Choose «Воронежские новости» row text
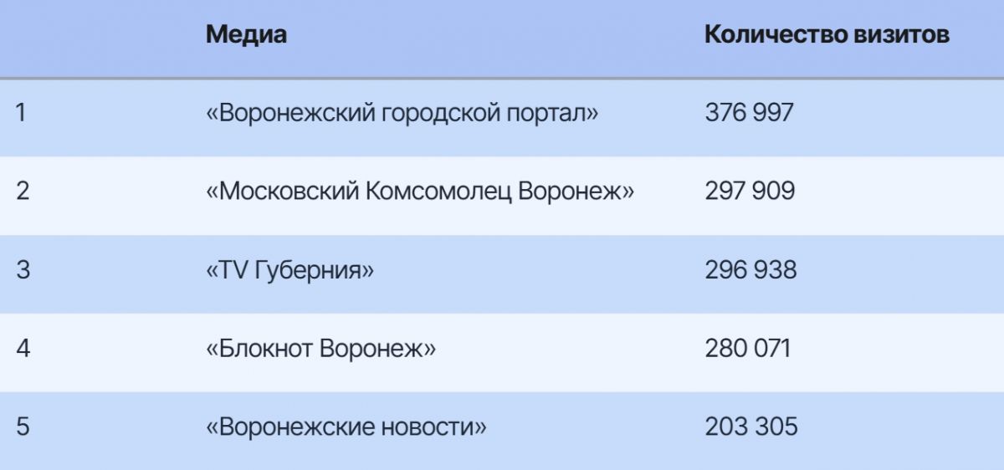 [346, 427]
